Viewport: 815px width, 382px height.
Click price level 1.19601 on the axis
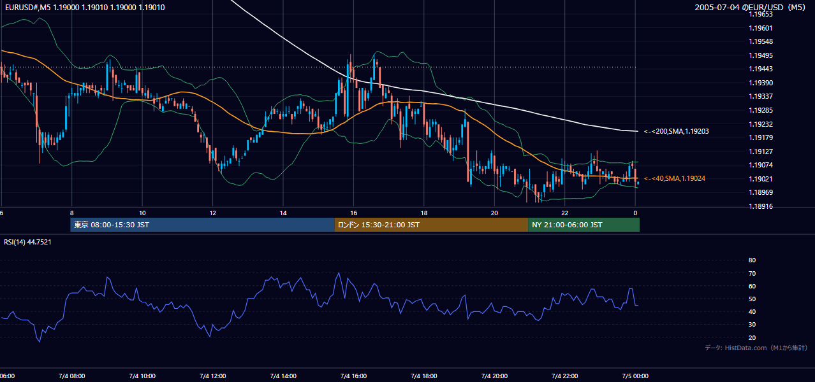click(760, 28)
